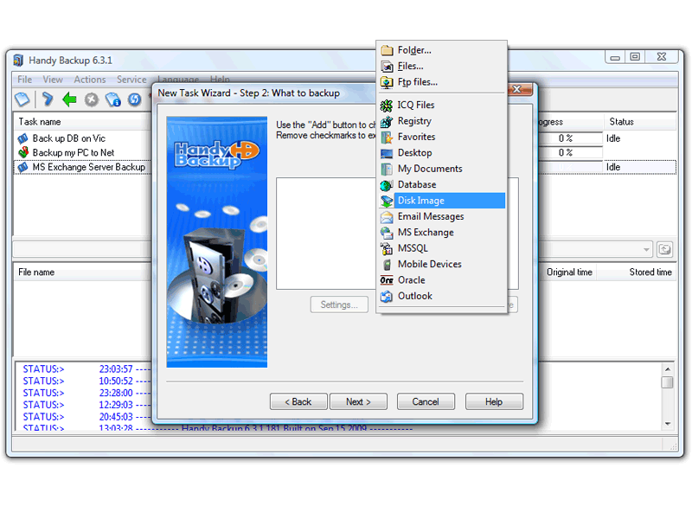
Task: Click the empty backup items list box
Action: (326, 234)
